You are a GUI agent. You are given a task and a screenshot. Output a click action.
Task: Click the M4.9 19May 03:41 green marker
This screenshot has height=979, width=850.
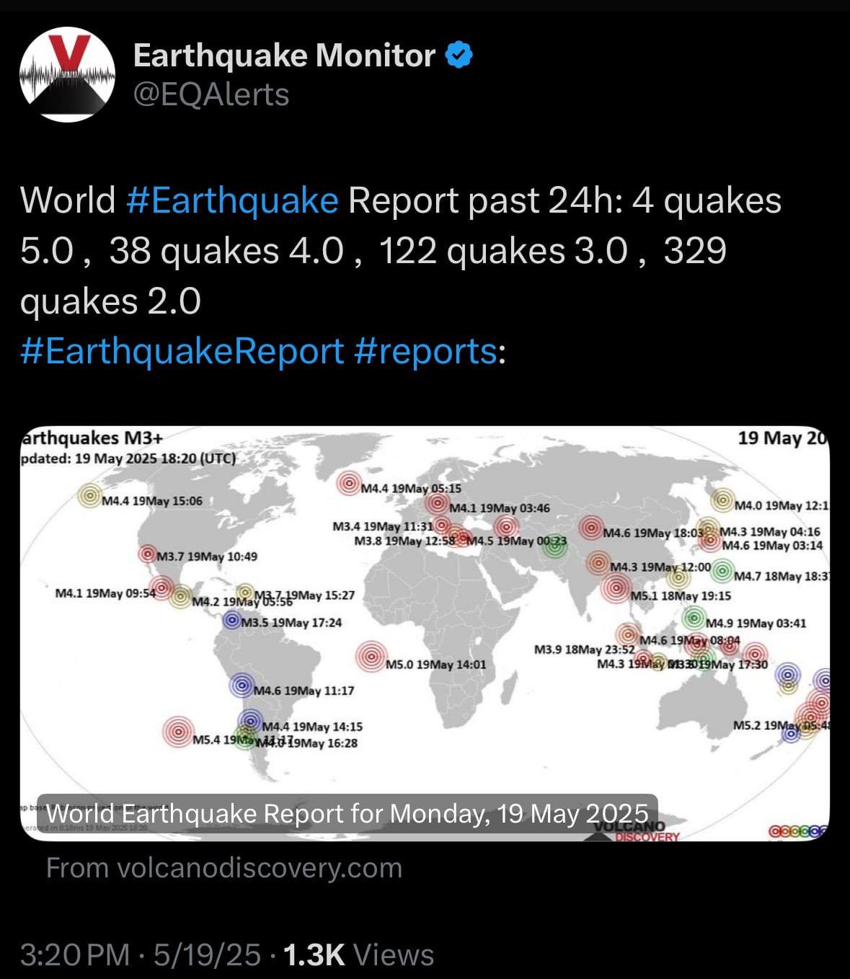pos(694,618)
